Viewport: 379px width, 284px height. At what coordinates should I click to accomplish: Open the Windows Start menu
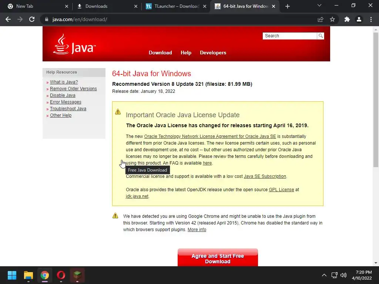(12, 275)
